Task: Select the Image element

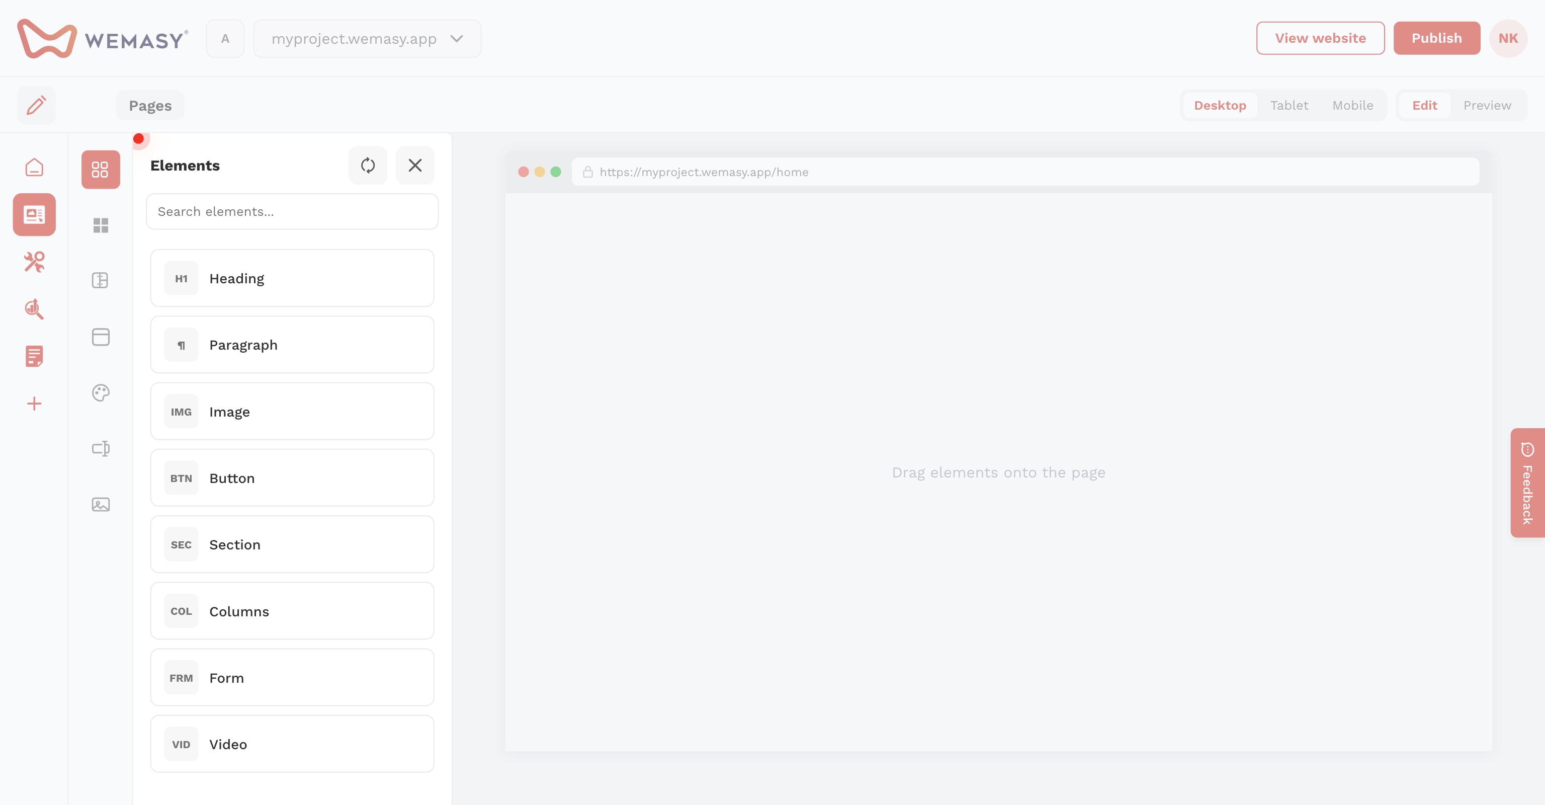Action: [x=292, y=412]
